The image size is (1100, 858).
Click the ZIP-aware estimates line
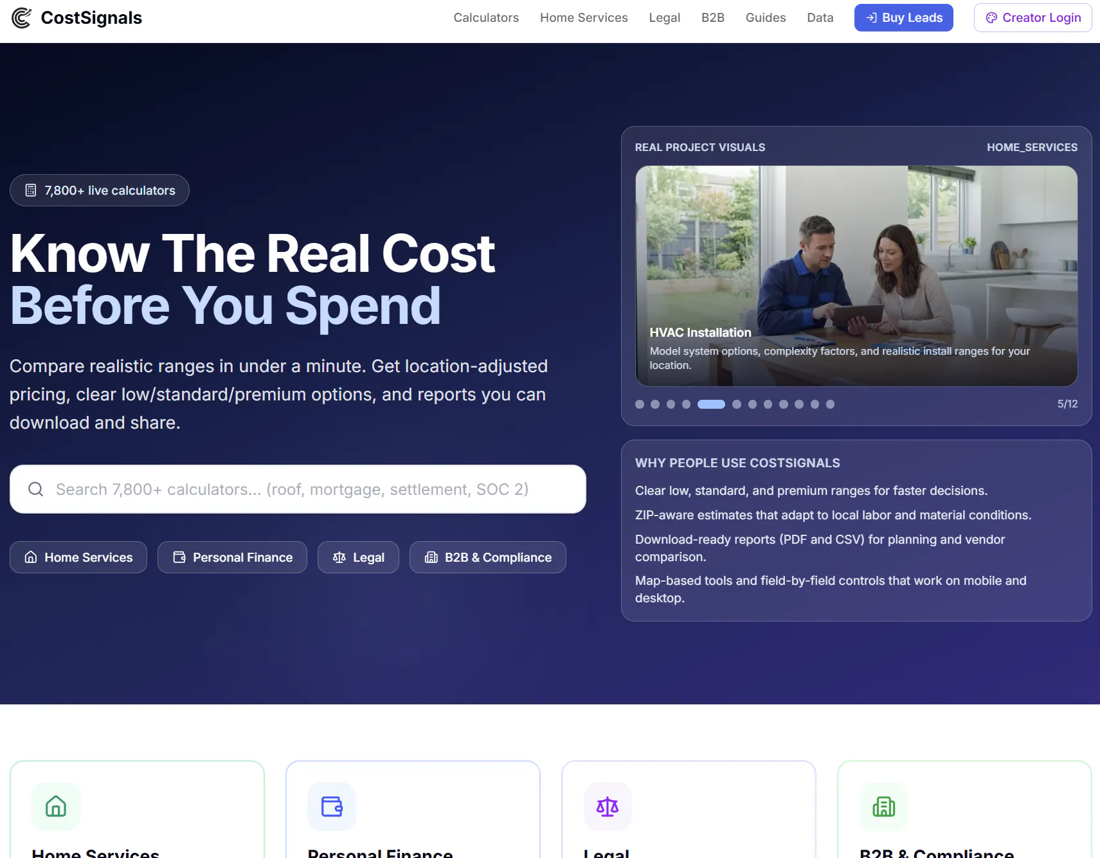click(833, 515)
